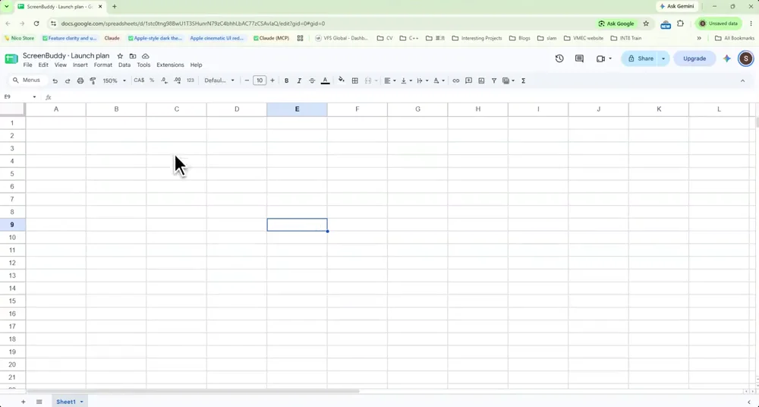Screen dimensions: 759x407
Task: Open the filter views dropdown
Action: click(x=509, y=80)
